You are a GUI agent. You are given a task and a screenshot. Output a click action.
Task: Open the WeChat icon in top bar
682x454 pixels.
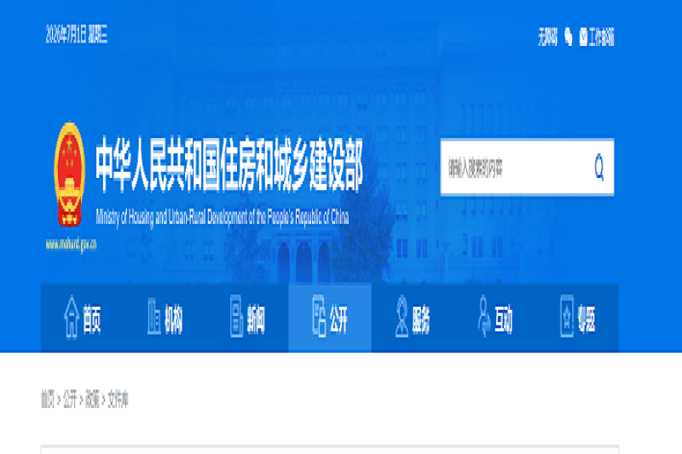coord(569,37)
